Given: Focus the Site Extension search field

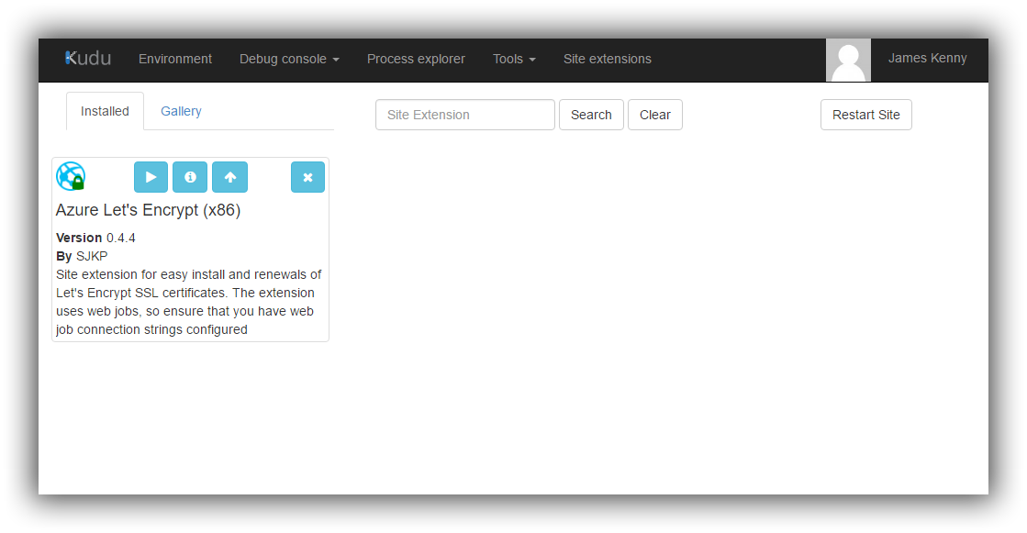Looking at the screenshot, I should [465, 115].
